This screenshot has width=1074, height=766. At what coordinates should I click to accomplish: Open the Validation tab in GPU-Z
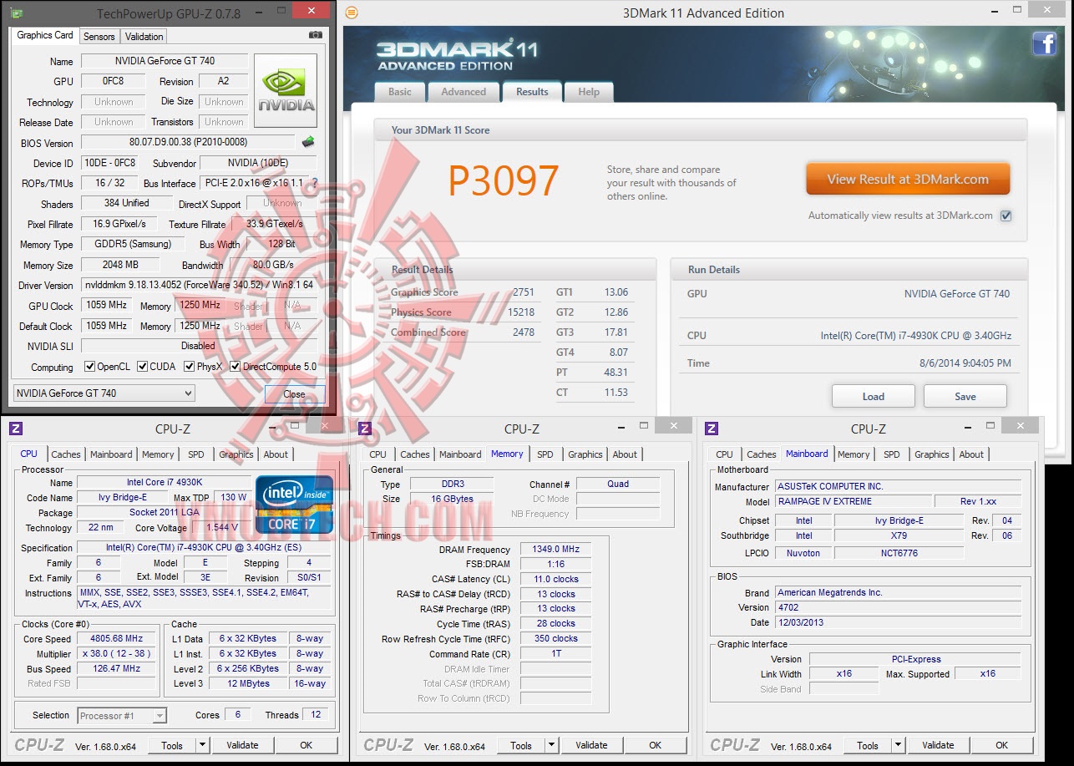point(144,36)
